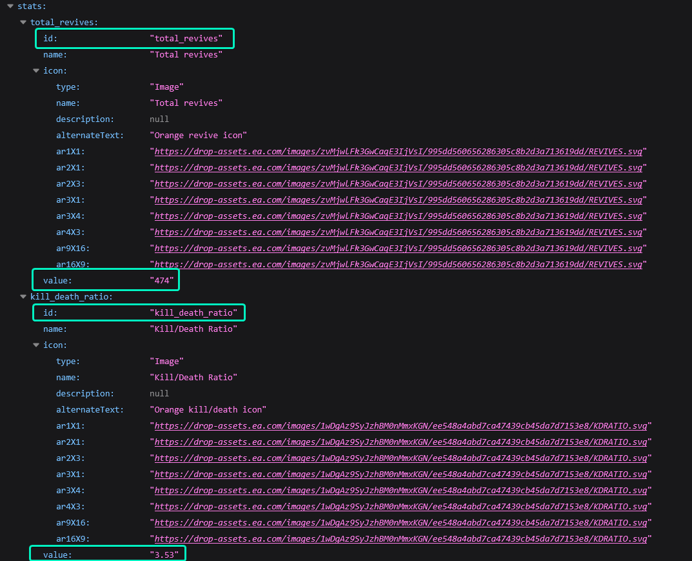This screenshot has width=692, height=561.
Task: Collapse the icon node under kill_death_ratio
Action: pos(36,345)
